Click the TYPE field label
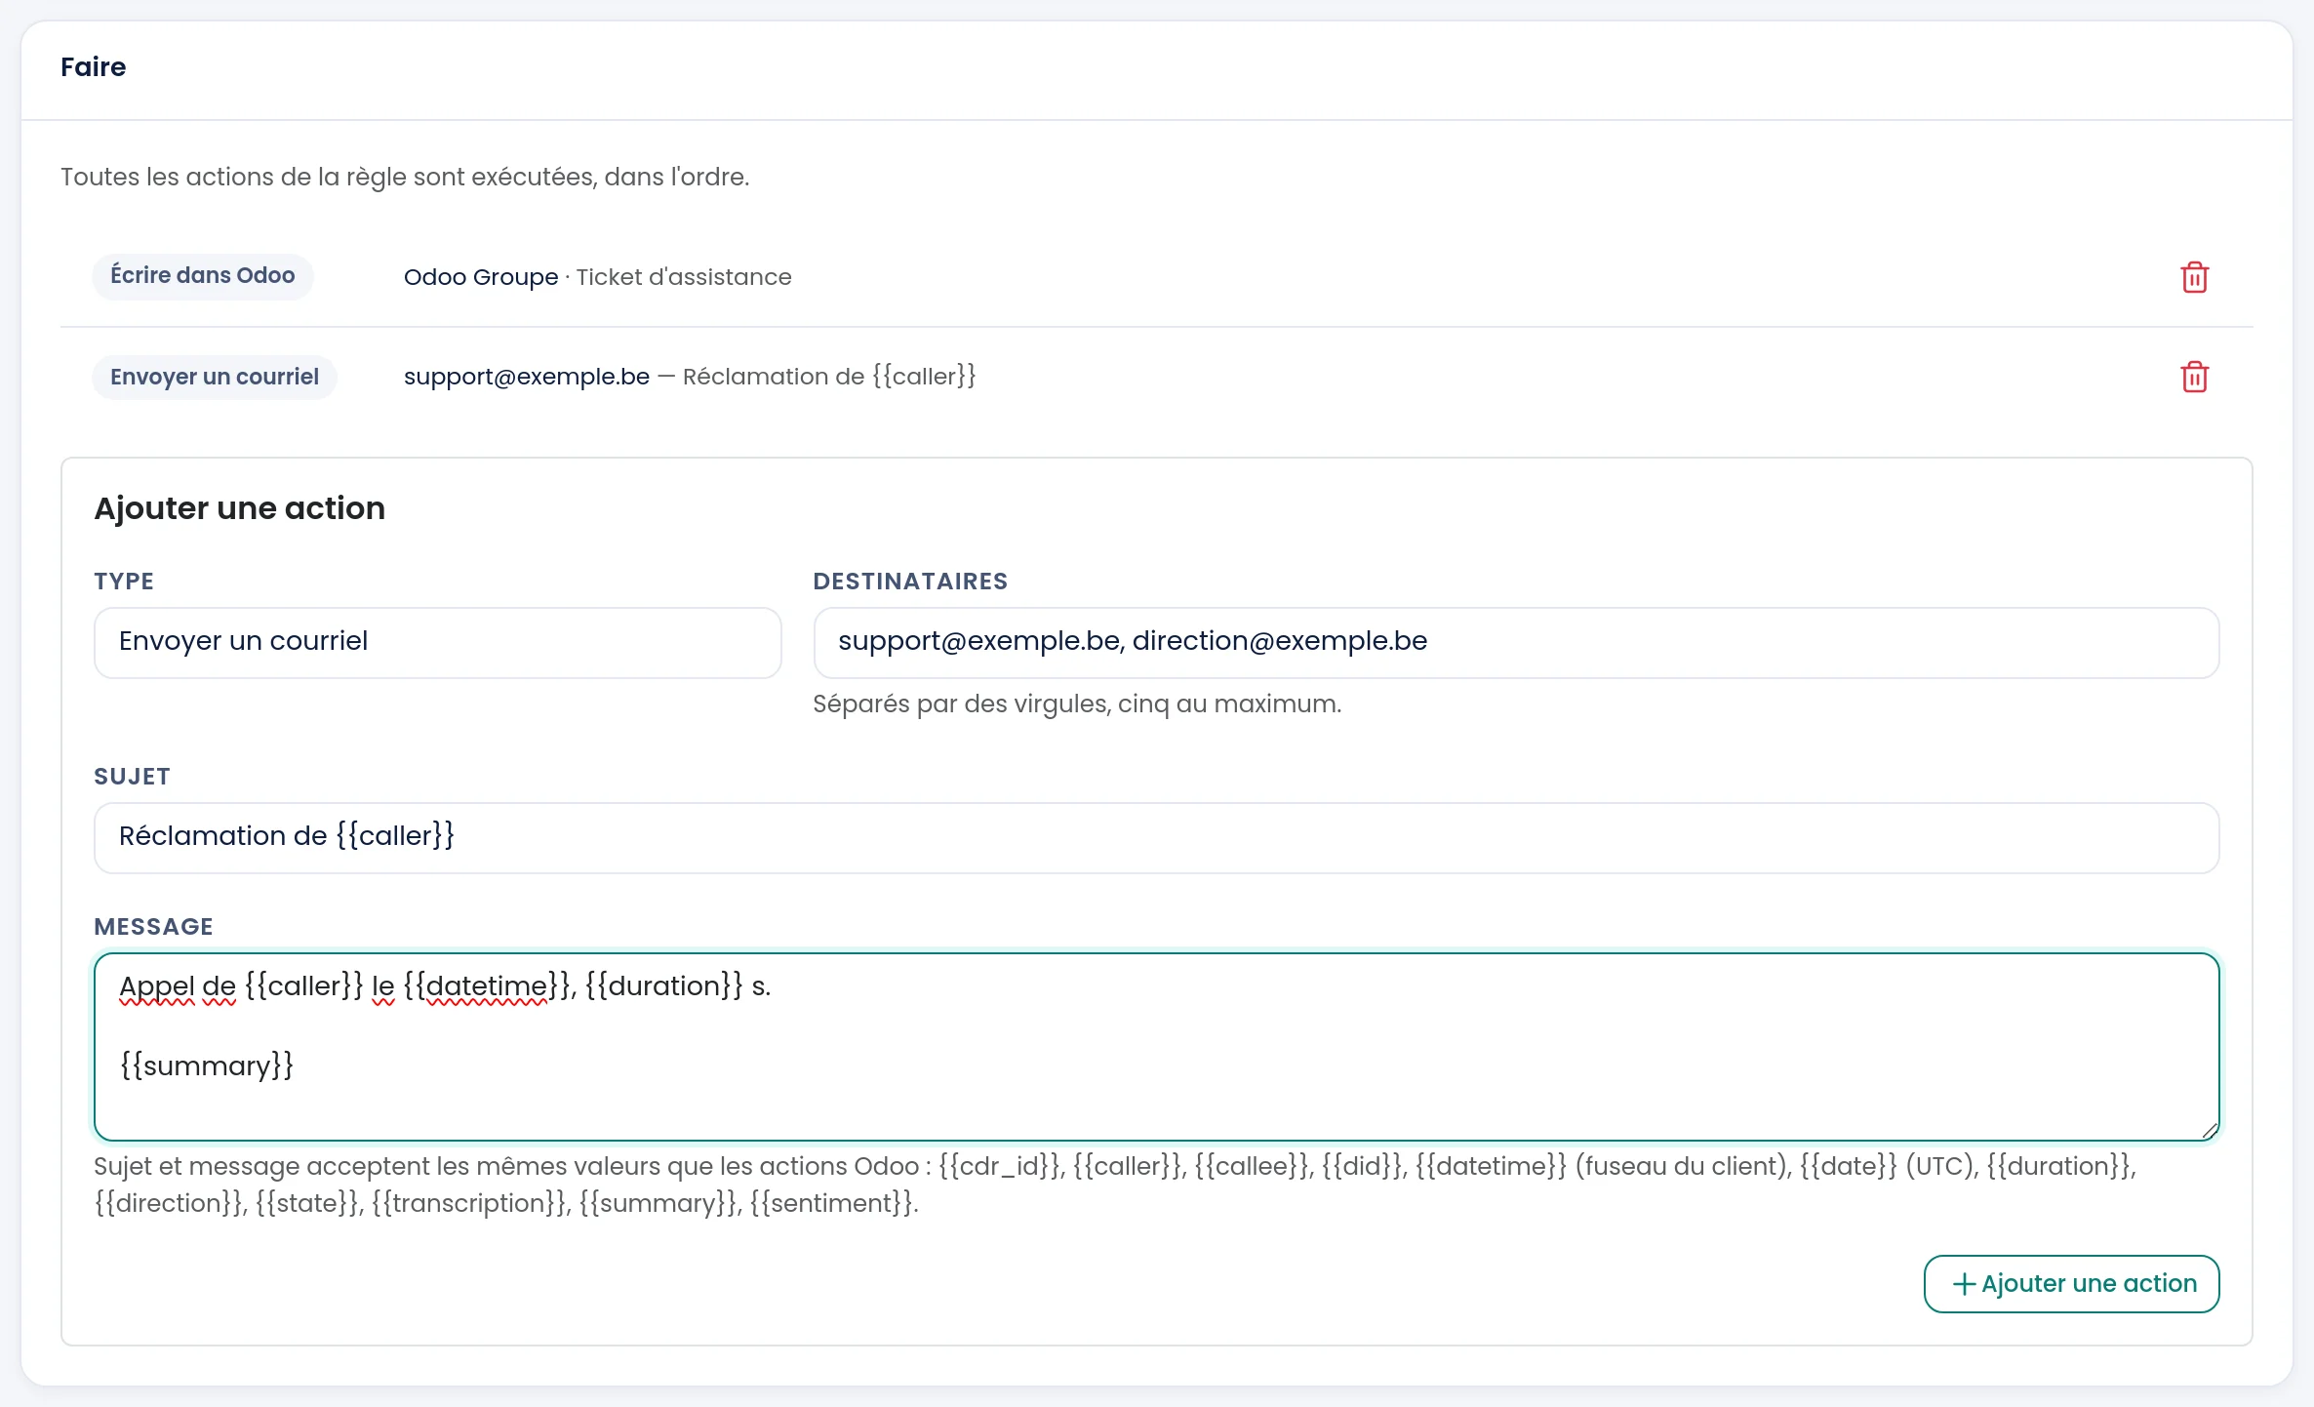 (124, 581)
